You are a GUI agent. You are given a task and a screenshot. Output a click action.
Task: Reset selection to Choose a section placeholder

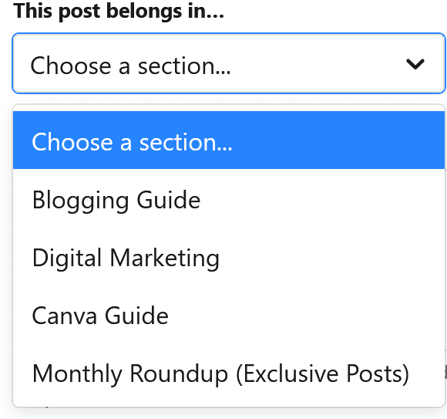pyautogui.click(x=229, y=140)
